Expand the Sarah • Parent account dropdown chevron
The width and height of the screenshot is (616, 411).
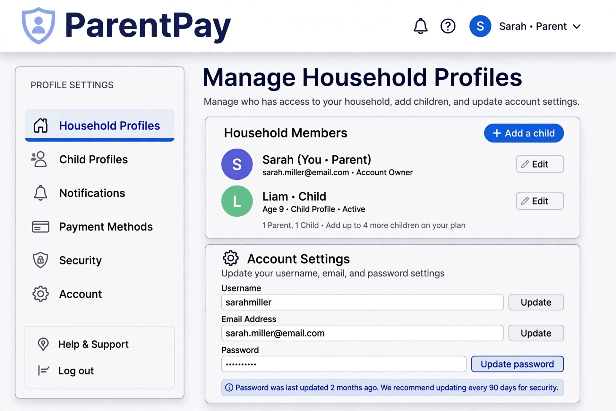click(577, 26)
